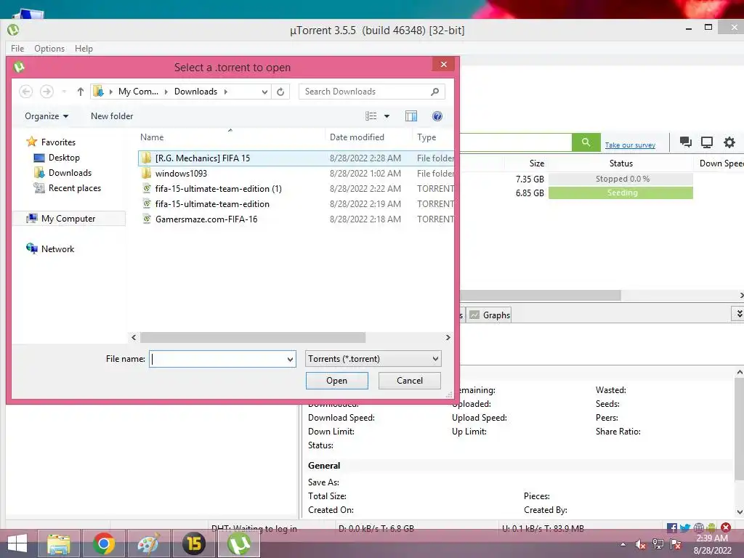The height and width of the screenshot is (558, 744).
Task: Show hidden tray icons arrow
Action: point(623,544)
